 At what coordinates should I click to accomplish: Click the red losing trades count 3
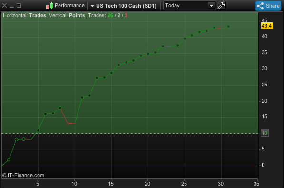126,15
